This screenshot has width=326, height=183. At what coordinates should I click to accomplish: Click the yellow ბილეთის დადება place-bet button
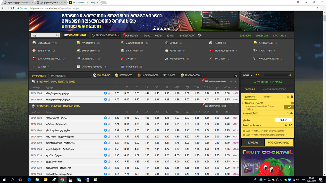coord(279,143)
